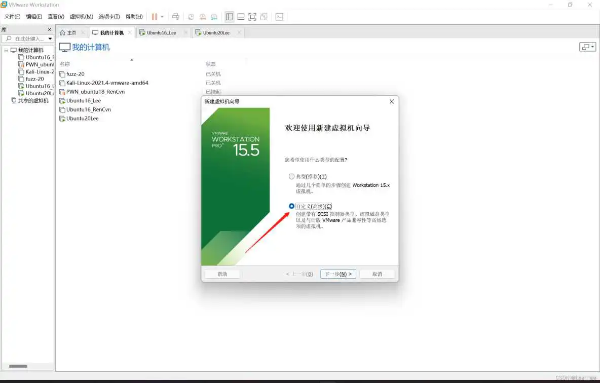Click the pause/suspend VM toolbar icon
The image size is (600, 383).
click(x=155, y=17)
